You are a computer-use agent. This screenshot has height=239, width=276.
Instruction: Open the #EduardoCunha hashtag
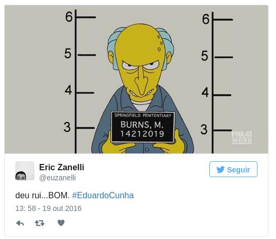tap(103, 195)
